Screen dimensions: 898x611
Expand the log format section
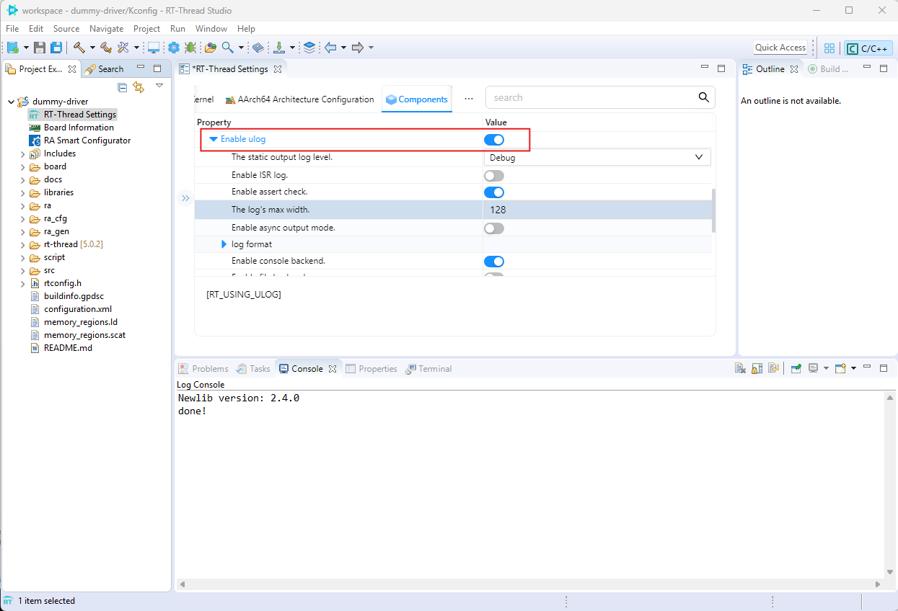pyautogui.click(x=224, y=244)
